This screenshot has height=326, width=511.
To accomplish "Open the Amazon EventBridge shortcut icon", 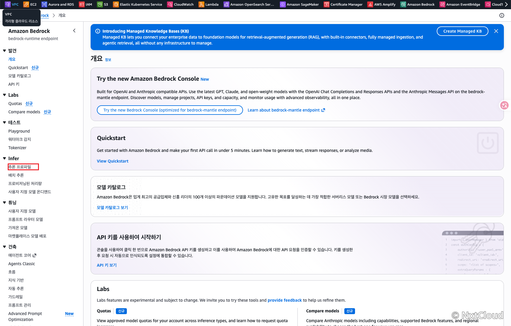I will coord(442,4).
